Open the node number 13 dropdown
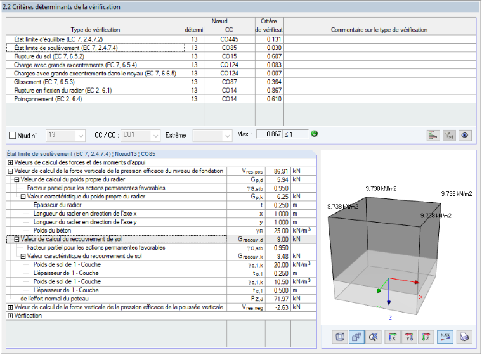Screen dimensions: 482x355 point(65,135)
